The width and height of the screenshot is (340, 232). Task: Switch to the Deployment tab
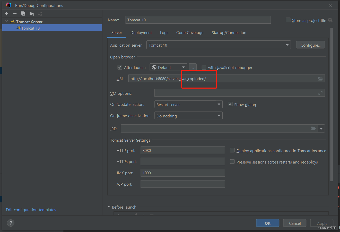(141, 33)
